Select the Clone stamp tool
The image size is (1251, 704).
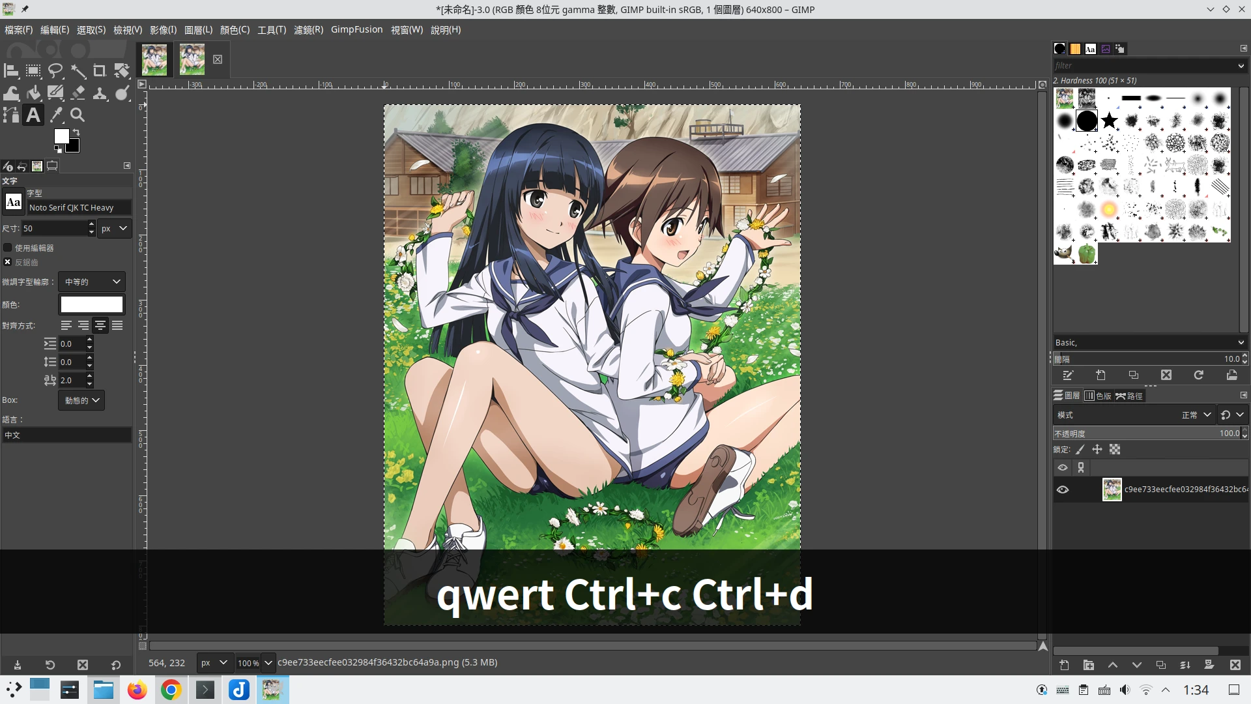(x=100, y=93)
